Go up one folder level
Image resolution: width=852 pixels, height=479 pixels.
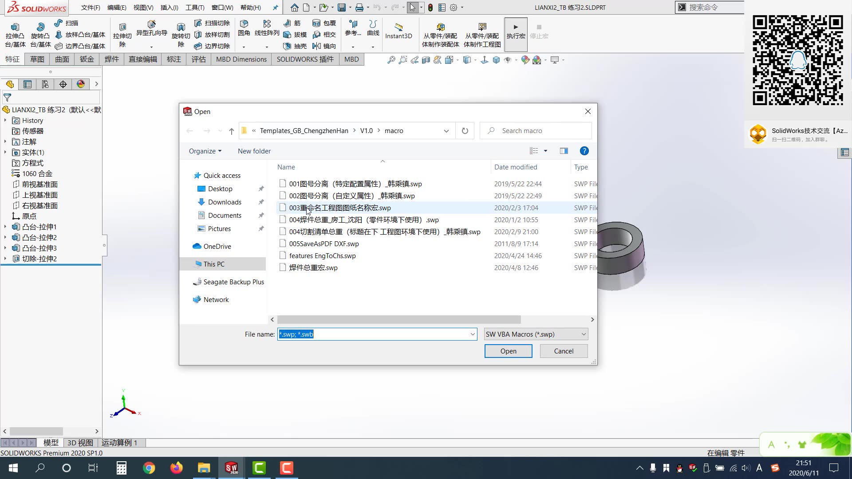pyautogui.click(x=231, y=131)
